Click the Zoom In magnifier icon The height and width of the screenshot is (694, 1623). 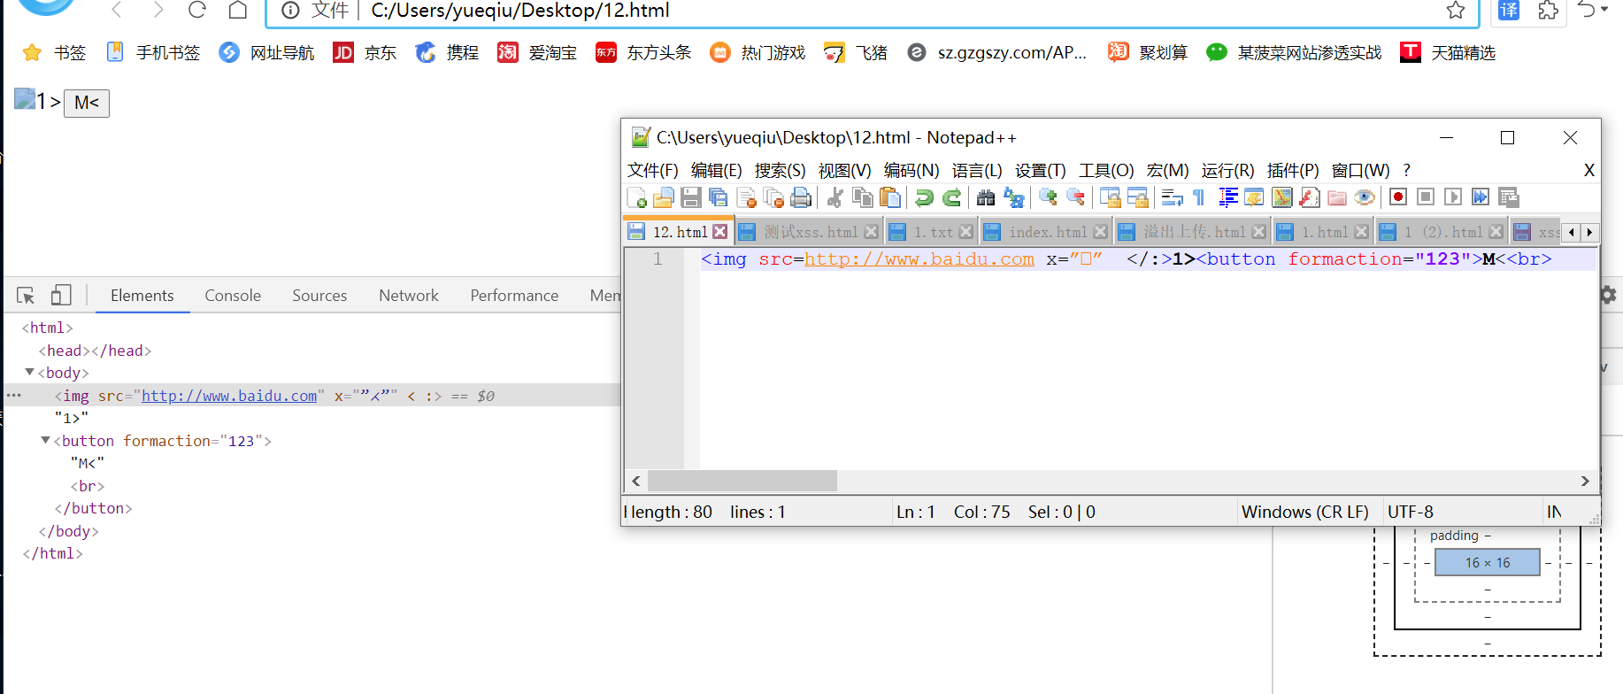pos(1048,197)
